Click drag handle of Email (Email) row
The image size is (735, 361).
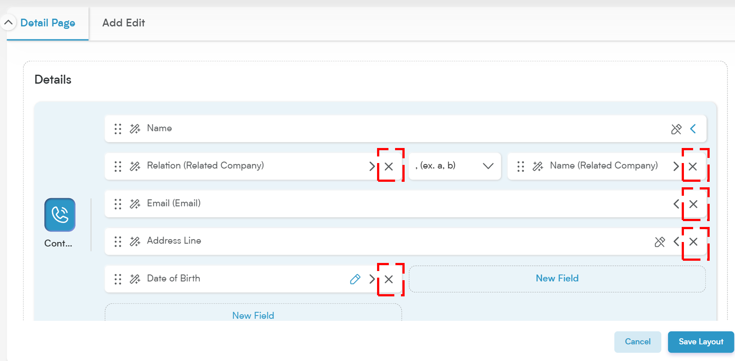[118, 204]
